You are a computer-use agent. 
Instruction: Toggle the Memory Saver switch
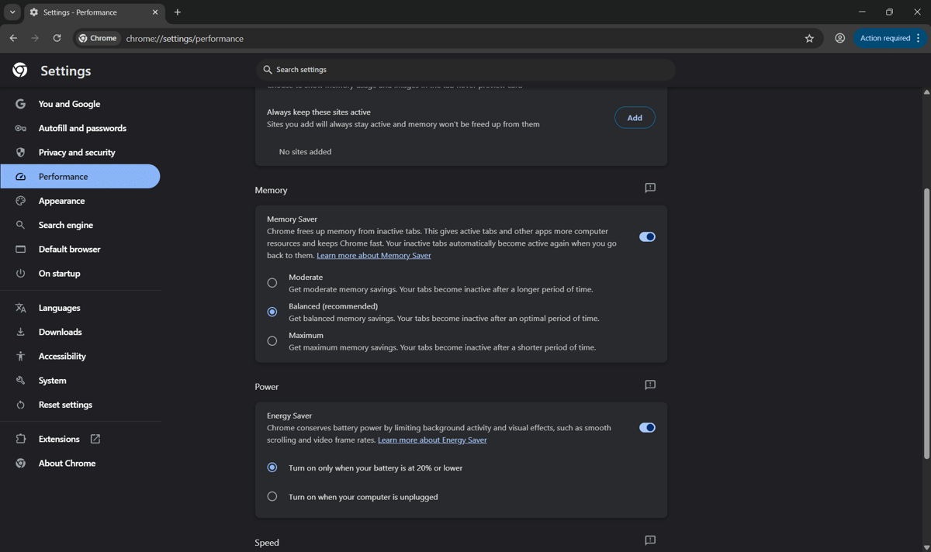[x=646, y=237]
